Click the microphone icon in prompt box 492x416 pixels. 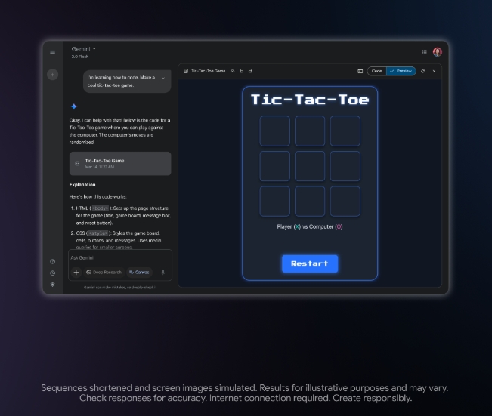click(x=162, y=272)
